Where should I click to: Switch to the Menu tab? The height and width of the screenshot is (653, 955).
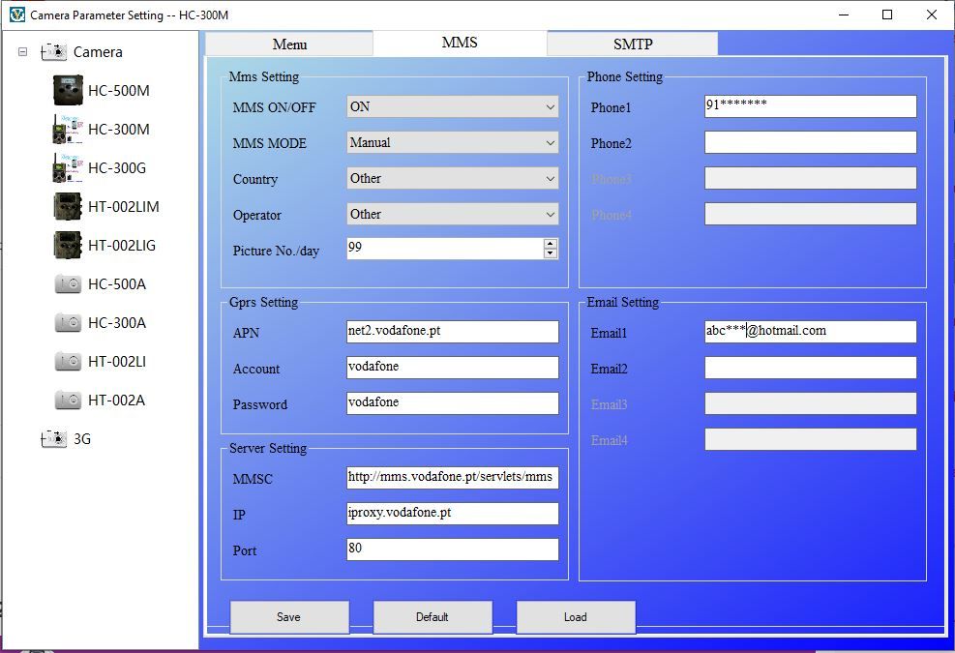(289, 45)
